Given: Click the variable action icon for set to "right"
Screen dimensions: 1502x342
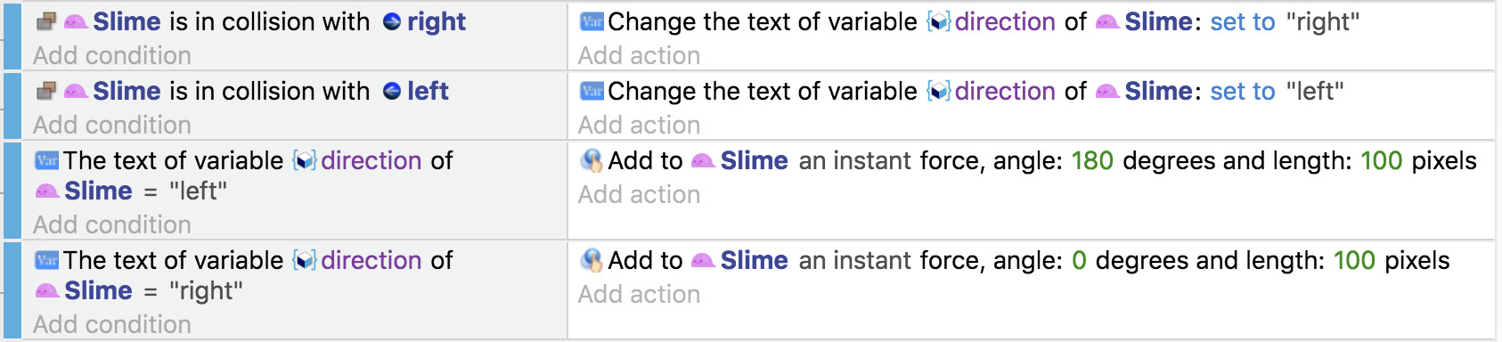Looking at the screenshot, I should (592, 21).
